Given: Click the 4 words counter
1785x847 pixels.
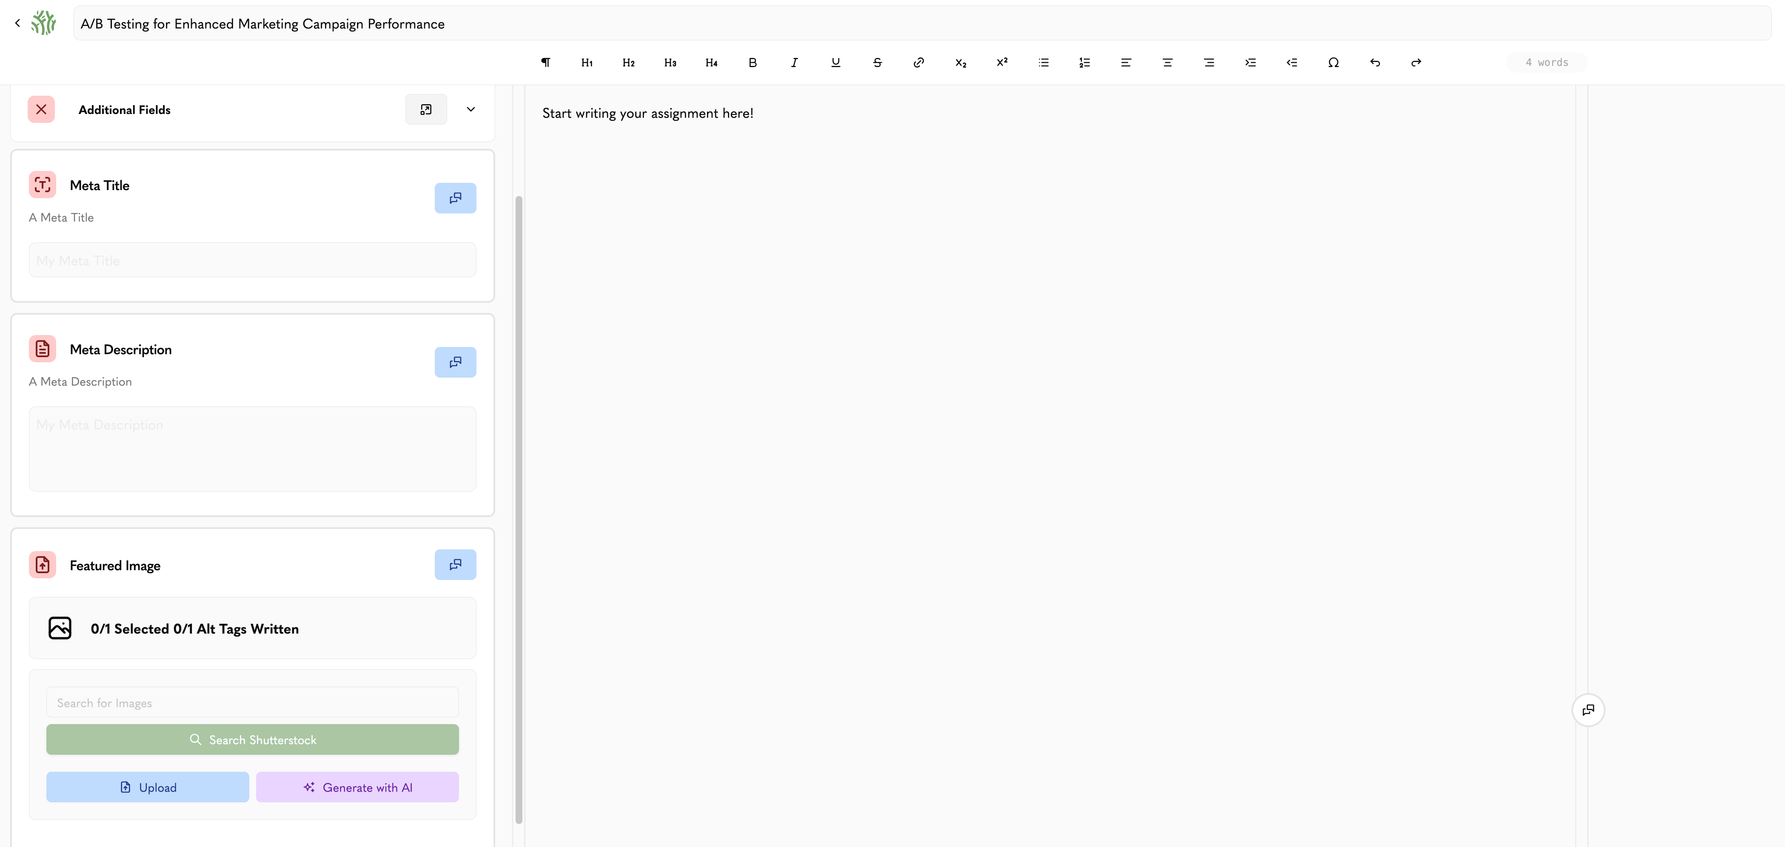Looking at the screenshot, I should coord(1547,63).
